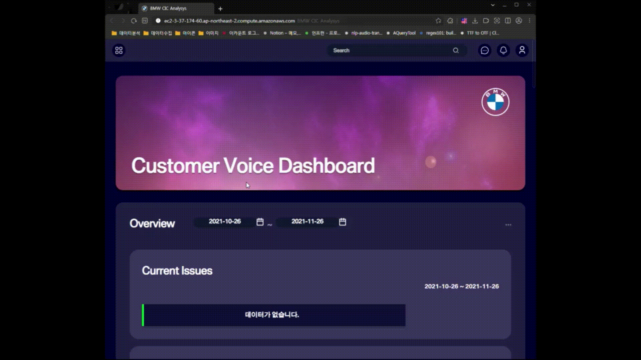Open the 이미지 bookmark folder
641x360 pixels.
(208, 33)
